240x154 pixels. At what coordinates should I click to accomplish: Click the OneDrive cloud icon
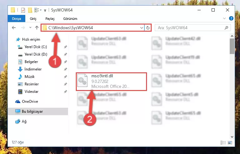pos(18,102)
